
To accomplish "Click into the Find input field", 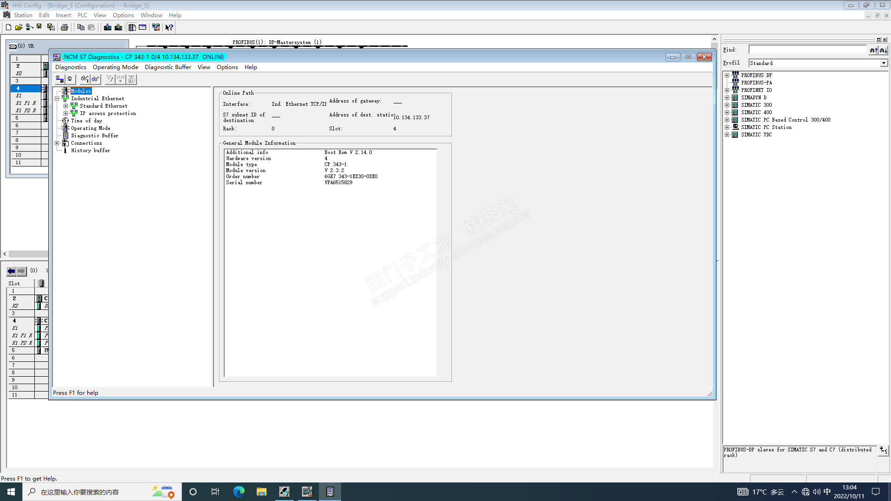I will click(807, 50).
